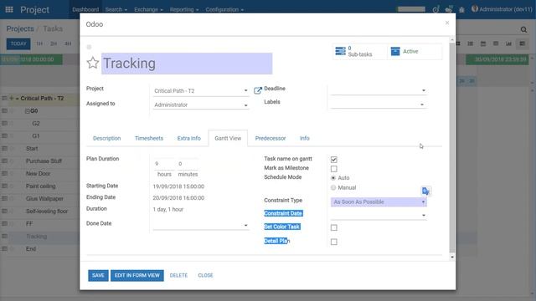Select Self-leveling floor task in list

47,212
